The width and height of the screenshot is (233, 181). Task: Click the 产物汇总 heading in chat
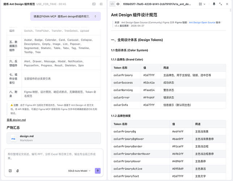[13, 128]
